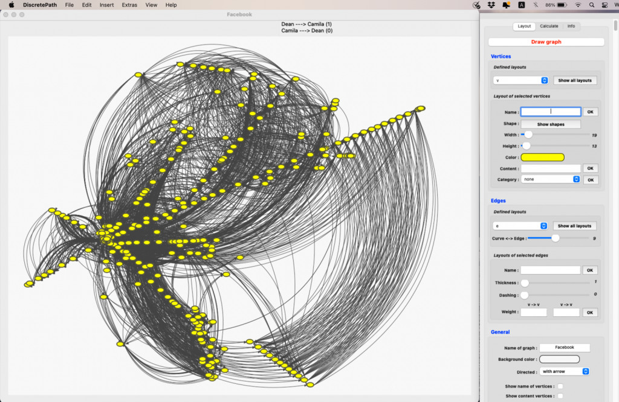Click the vertex Width slider knob

528,135
